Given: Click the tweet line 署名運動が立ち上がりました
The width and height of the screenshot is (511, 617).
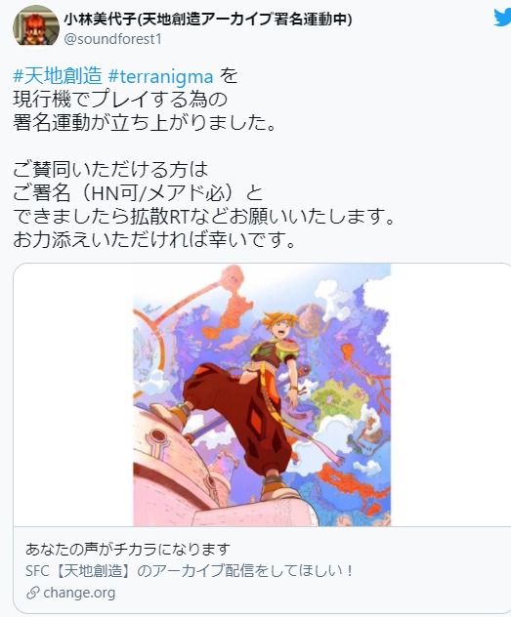Looking at the screenshot, I should click(145, 122).
